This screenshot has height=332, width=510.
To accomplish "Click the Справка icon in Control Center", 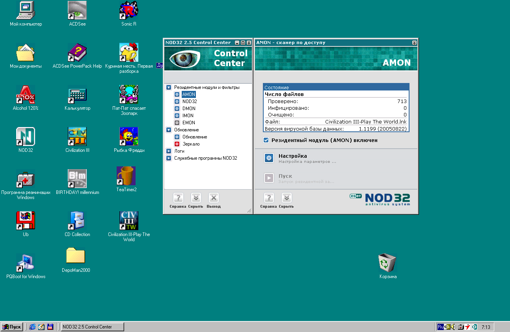I will [x=178, y=198].
